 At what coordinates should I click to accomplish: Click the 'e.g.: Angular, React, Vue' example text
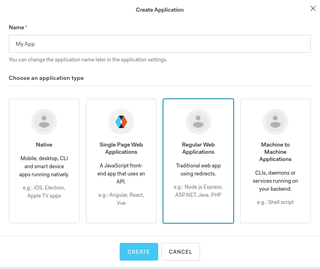pyautogui.click(x=121, y=199)
